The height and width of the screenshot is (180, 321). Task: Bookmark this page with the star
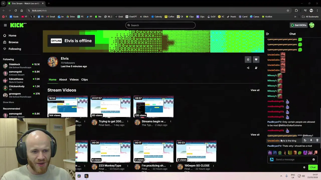[x=288, y=10]
